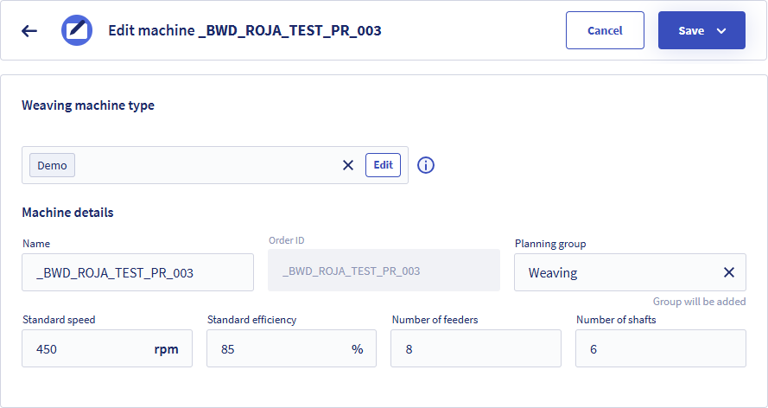
Task: Open the info icon next to Edit
Action: [x=426, y=166]
